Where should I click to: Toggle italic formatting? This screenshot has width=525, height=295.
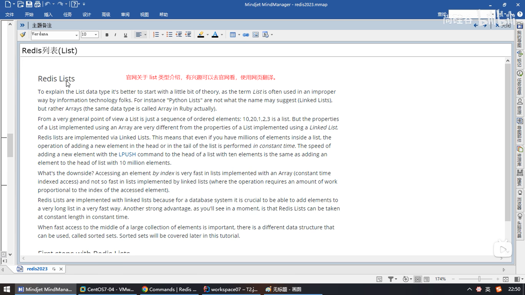(x=115, y=35)
